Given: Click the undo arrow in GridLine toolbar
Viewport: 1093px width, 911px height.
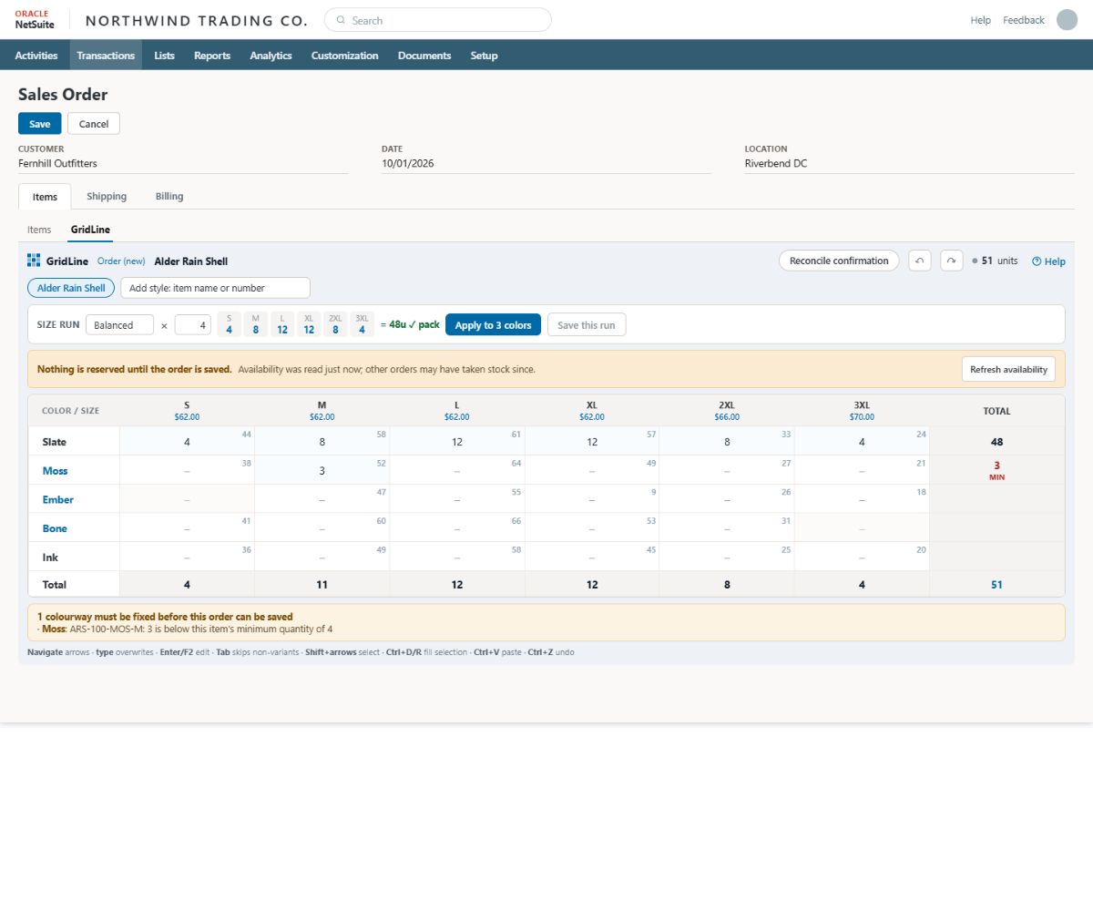Looking at the screenshot, I should [x=919, y=261].
